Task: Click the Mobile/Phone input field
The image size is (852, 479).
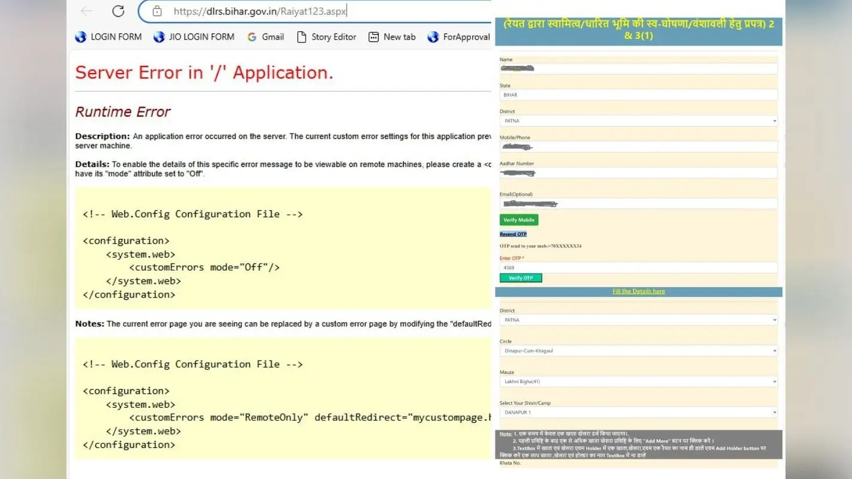Action: click(639, 147)
